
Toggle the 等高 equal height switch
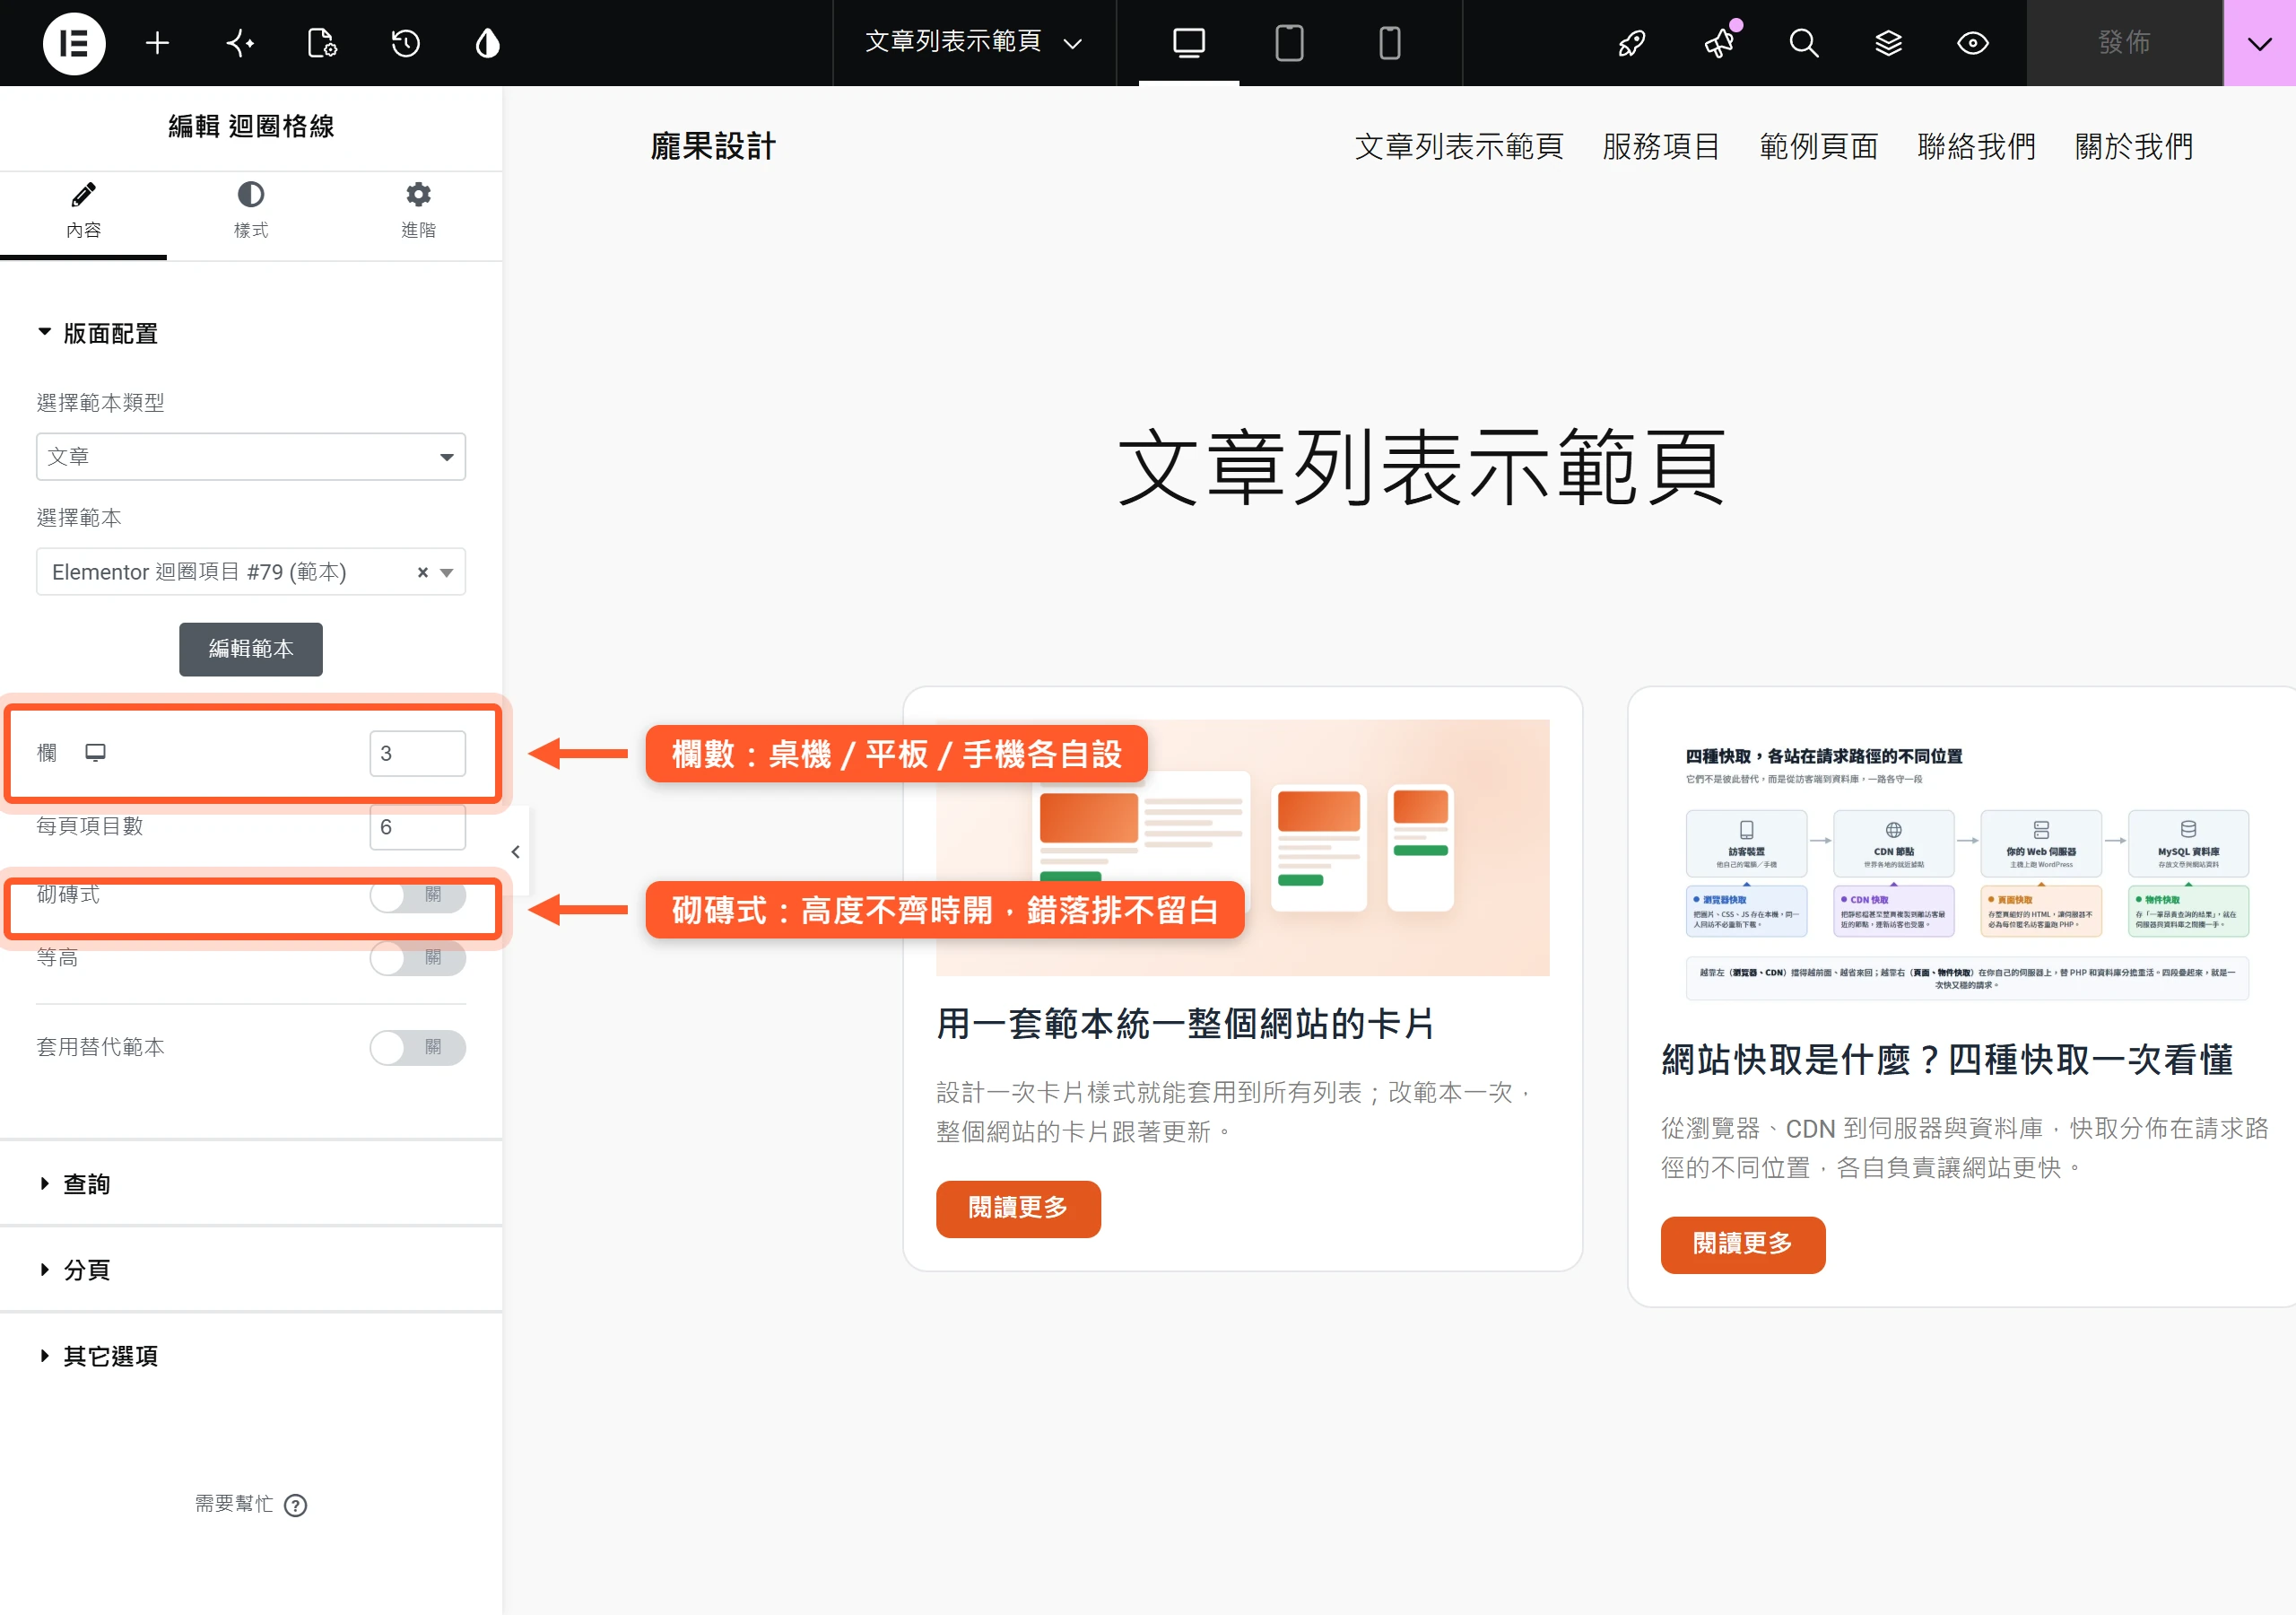coord(417,957)
